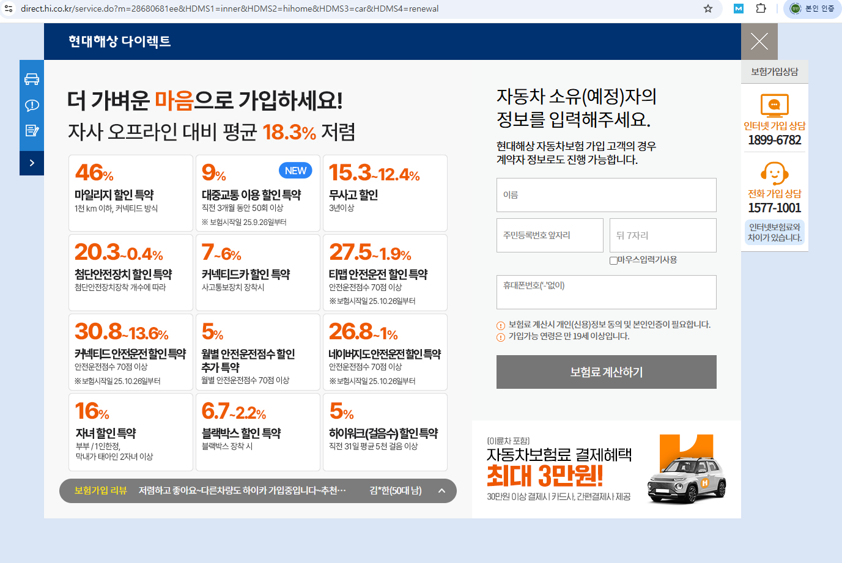The height and width of the screenshot is (563, 842).
Task: Open the 마일리지 할인 특약 card
Action: click(131, 193)
